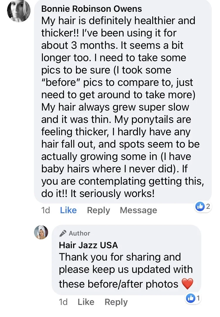Click the red heart emoji
The width and height of the screenshot is (220, 317).
click(187, 284)
